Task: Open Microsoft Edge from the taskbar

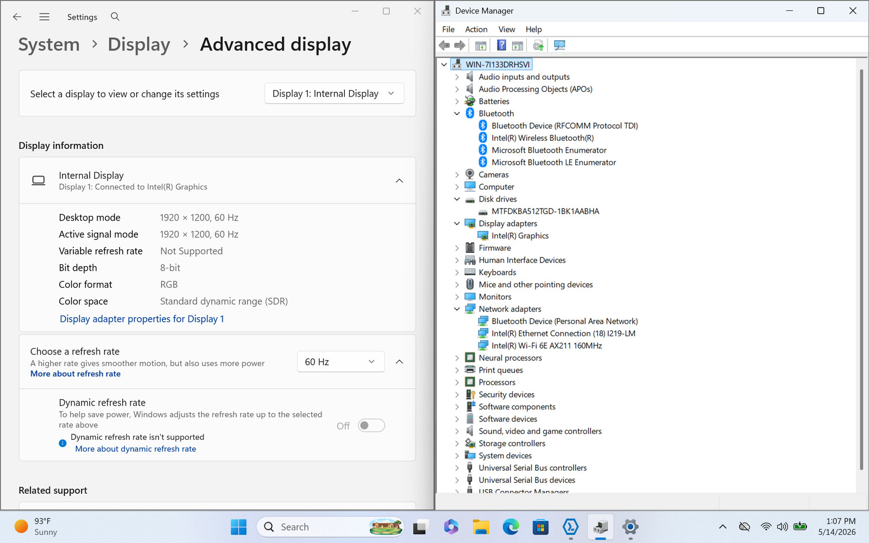Action: pyautogui.click(x=511, y=527)
